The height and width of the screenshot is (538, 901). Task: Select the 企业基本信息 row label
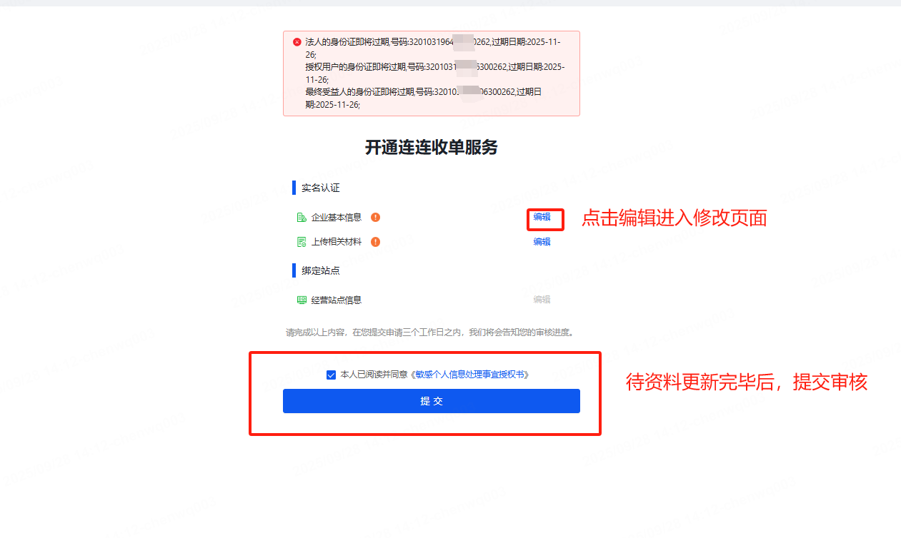337,218
